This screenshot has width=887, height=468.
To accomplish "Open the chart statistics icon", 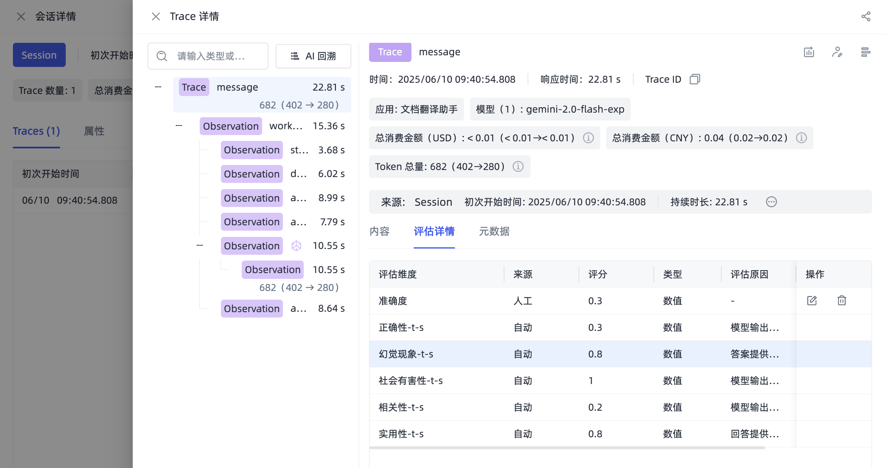I will click(809, 52).
